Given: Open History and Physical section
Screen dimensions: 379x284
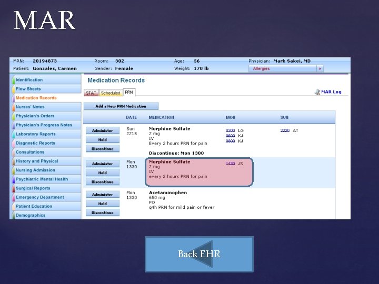Looking at the screenshot, I should (x=46, y=161).
